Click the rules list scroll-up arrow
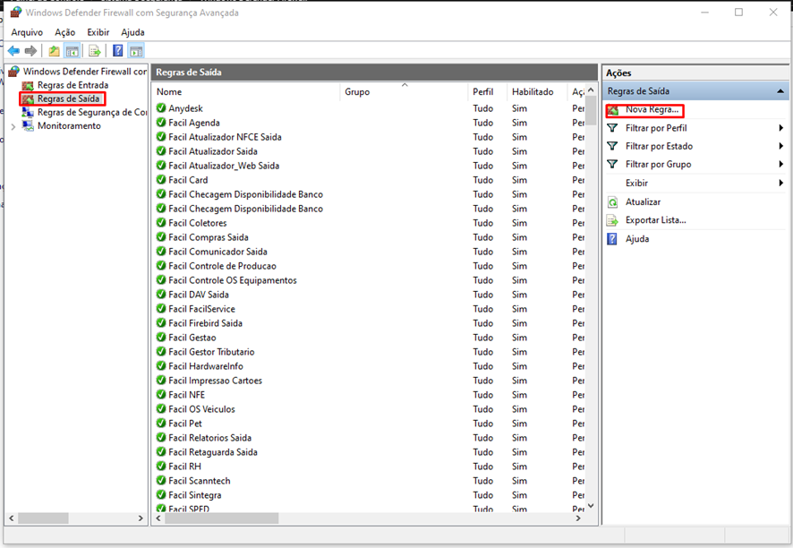The image size is (793, 548). point(591,90)
